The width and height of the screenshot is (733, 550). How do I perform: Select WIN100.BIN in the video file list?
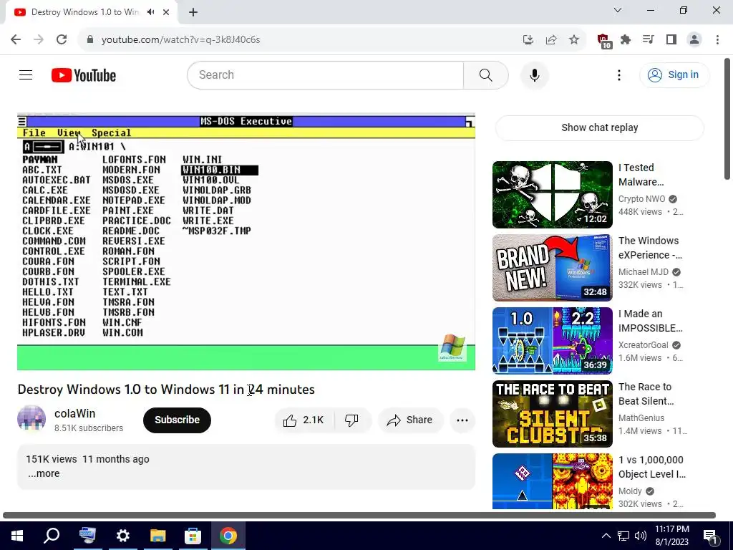pos(219,170)
